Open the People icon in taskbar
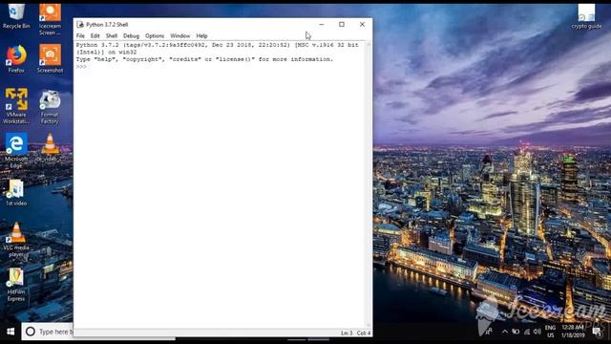This screenshot has height=344, width=611. click(x=489, y=332)
